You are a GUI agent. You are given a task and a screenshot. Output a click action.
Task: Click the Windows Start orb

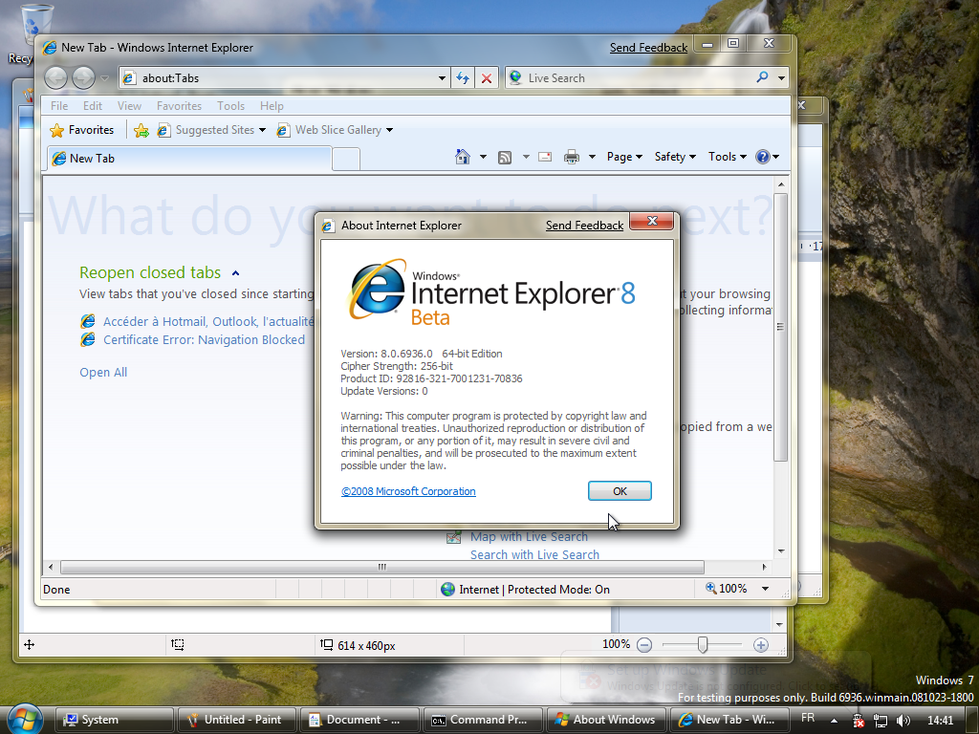pyautogui.click(x=24, y=719)
